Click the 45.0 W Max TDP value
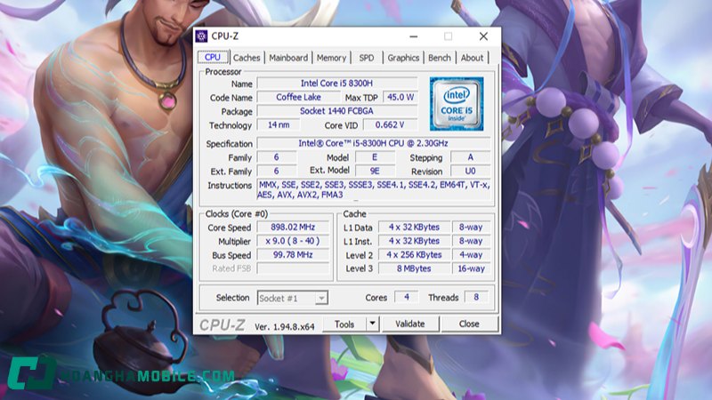This screenshot has width=712, height=400. (x=400, y=97)
